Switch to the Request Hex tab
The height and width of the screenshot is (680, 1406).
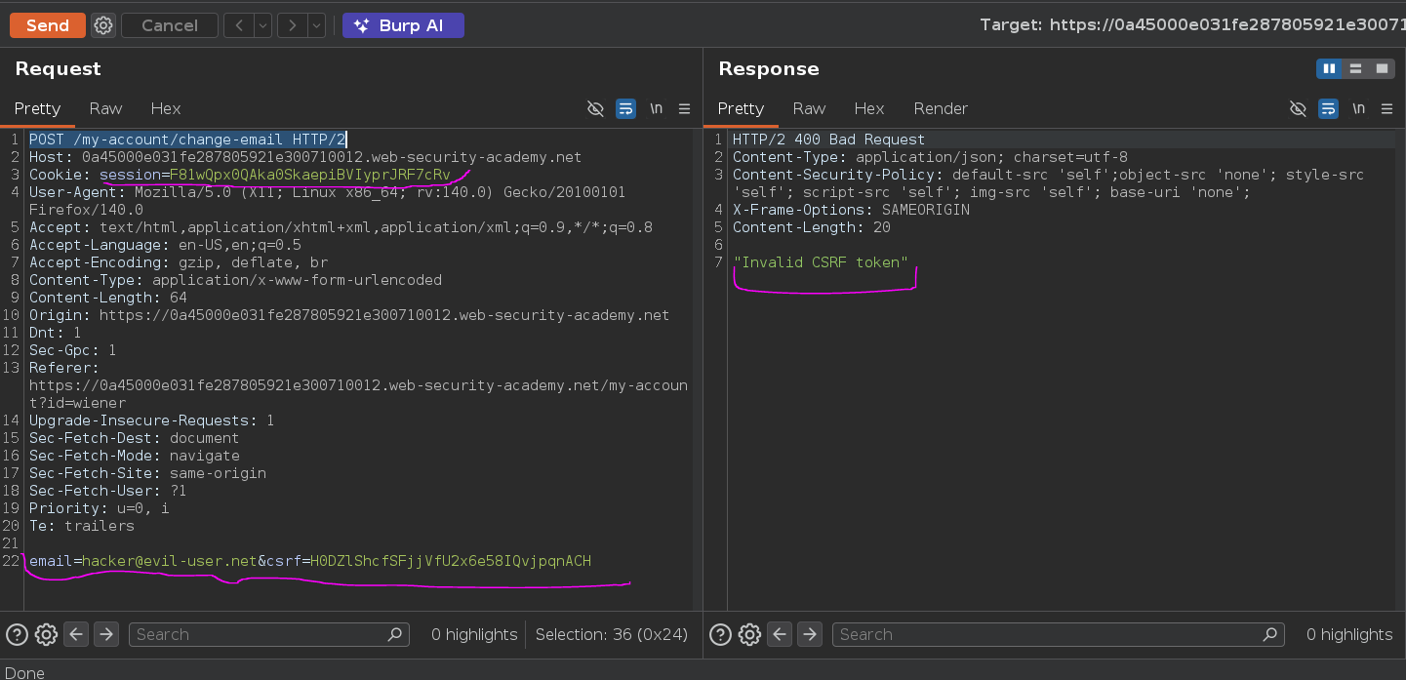click(166, 108)
